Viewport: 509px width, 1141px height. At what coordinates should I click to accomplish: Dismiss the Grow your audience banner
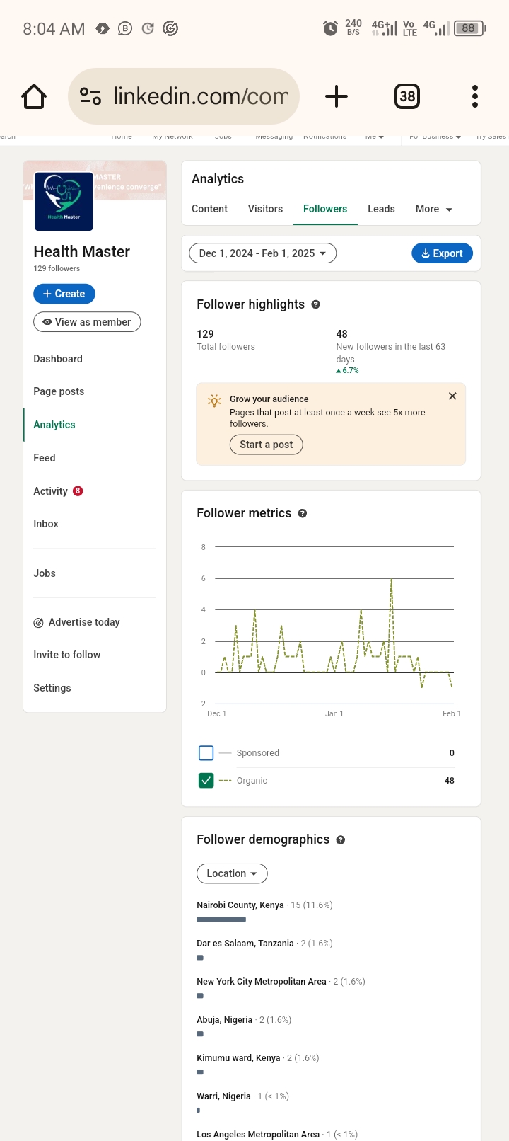tap(452, 396)
